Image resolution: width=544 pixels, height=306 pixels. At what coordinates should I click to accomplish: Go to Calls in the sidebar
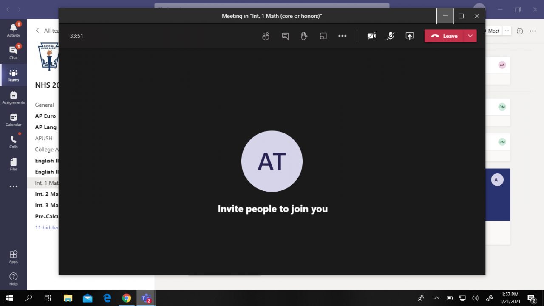(14, 142)
